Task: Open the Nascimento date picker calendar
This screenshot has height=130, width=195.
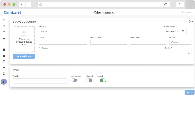Action: coord(183,31)
